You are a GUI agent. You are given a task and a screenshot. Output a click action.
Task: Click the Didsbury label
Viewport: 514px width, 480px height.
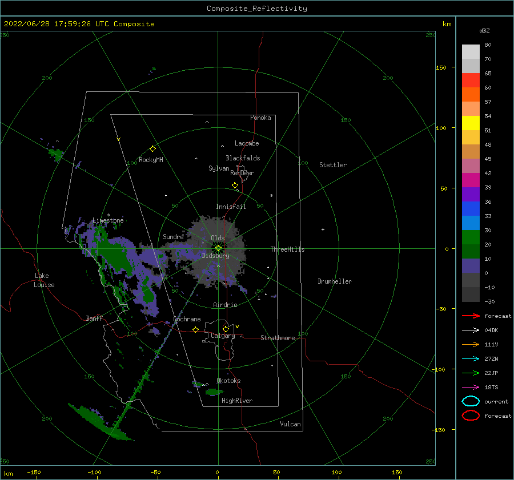[x=216, y=256]
